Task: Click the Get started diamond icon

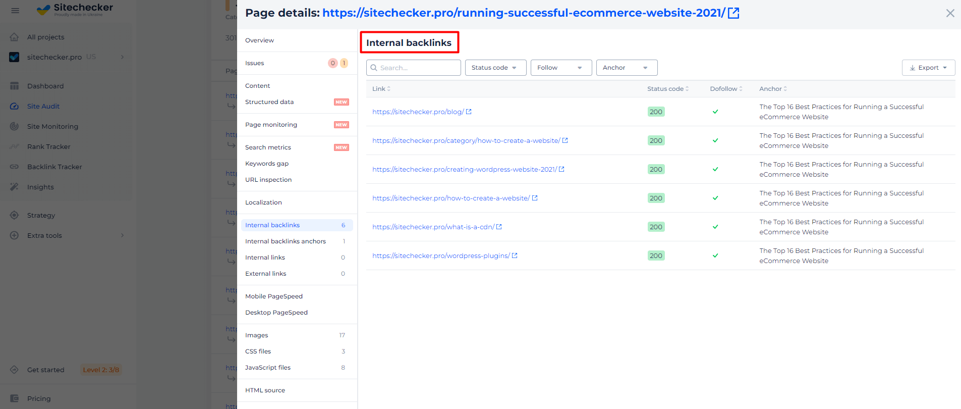Action: click(x=14, y=370)
